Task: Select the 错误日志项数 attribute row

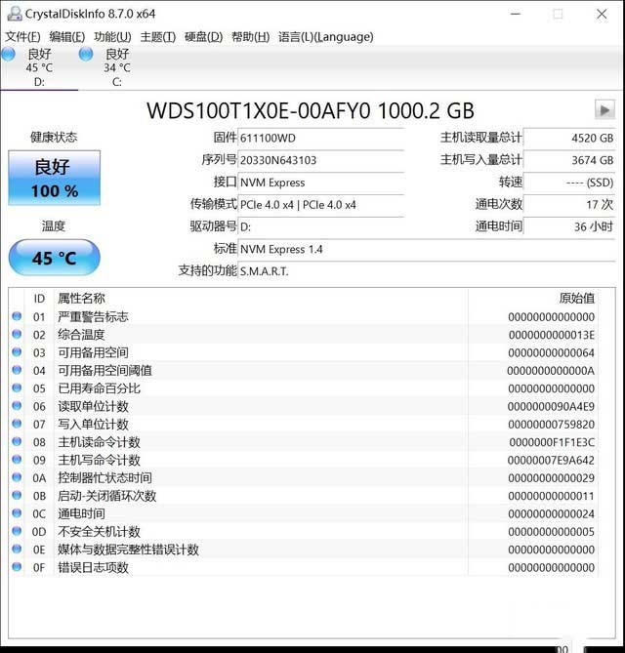Action: click(304, 567)
